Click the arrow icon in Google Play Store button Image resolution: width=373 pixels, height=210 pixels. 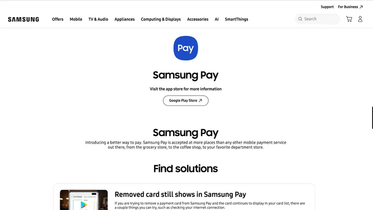tap(200, 101)
